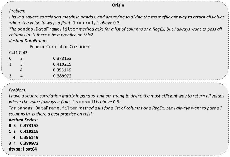Click the 'Col2' index label
Viewport: 230px width, 157px height.
click(23, 52)
